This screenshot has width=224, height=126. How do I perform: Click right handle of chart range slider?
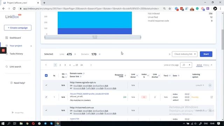[141, 37]
